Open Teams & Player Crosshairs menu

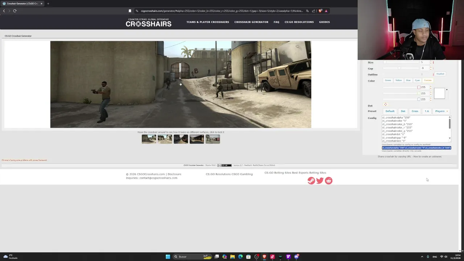pyautogui.click(x=208, y=22)
